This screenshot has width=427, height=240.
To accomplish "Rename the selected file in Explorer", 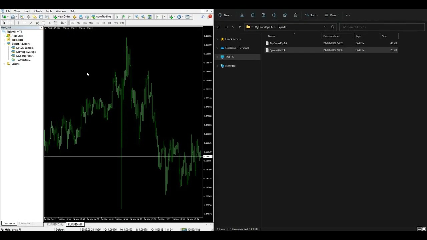I will click(274, 15).
